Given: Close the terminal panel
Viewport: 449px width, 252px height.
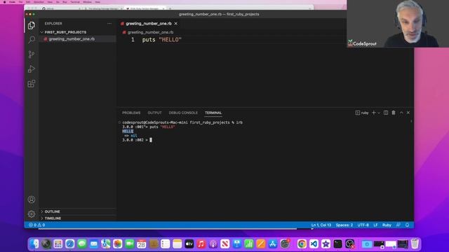Looking at the screenshot, I should coord(408,113).
